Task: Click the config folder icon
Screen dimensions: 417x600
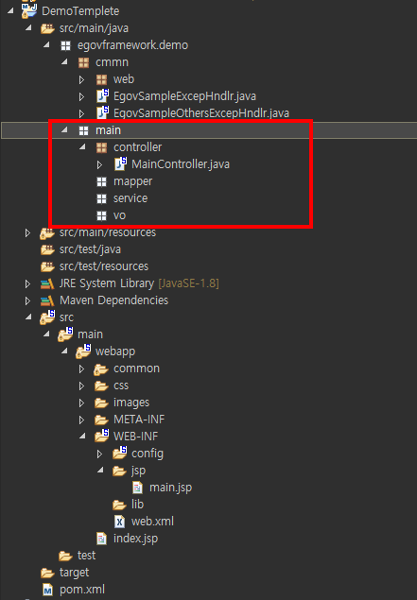Action: 120,453
